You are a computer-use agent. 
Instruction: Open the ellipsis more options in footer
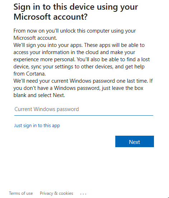83,194
